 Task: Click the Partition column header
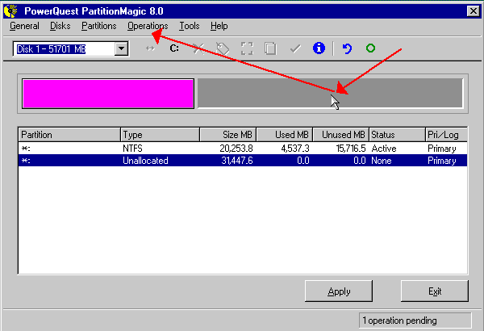[x=69, y=135]
